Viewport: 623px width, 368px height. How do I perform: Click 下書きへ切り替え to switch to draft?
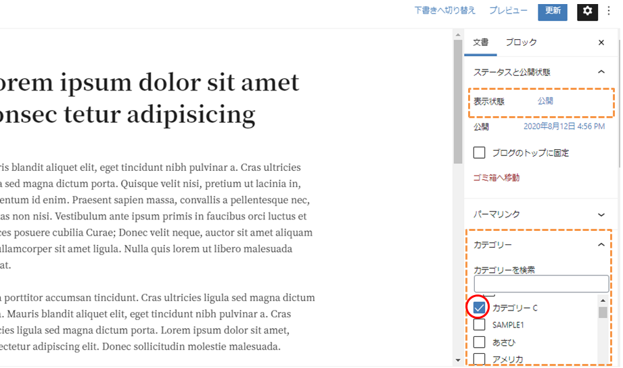click(444, 11)
